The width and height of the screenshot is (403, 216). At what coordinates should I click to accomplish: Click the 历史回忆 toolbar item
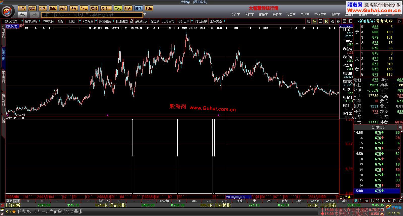click(x=168, y=21)
